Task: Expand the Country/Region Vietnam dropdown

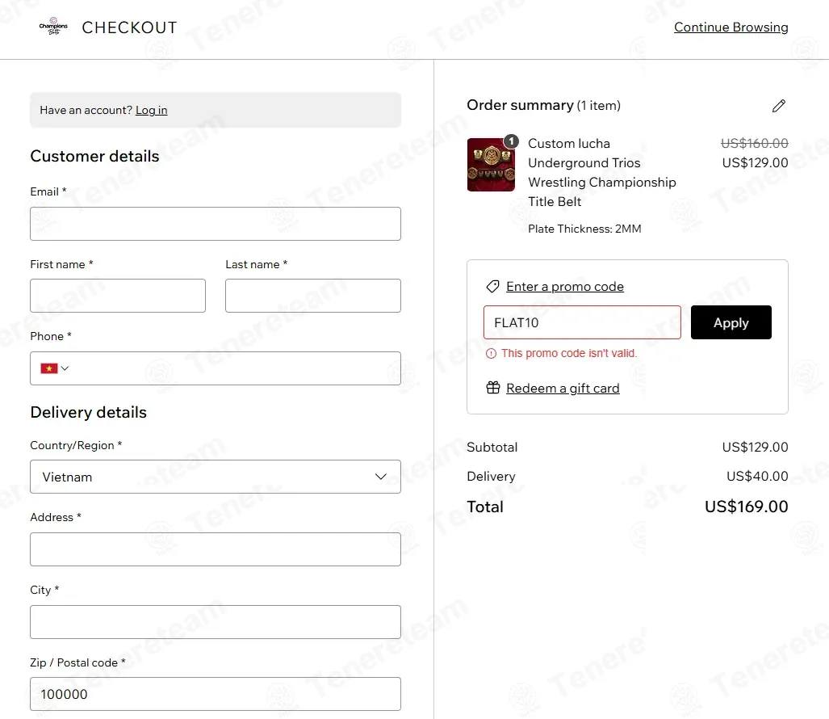Action: [216, 477]
